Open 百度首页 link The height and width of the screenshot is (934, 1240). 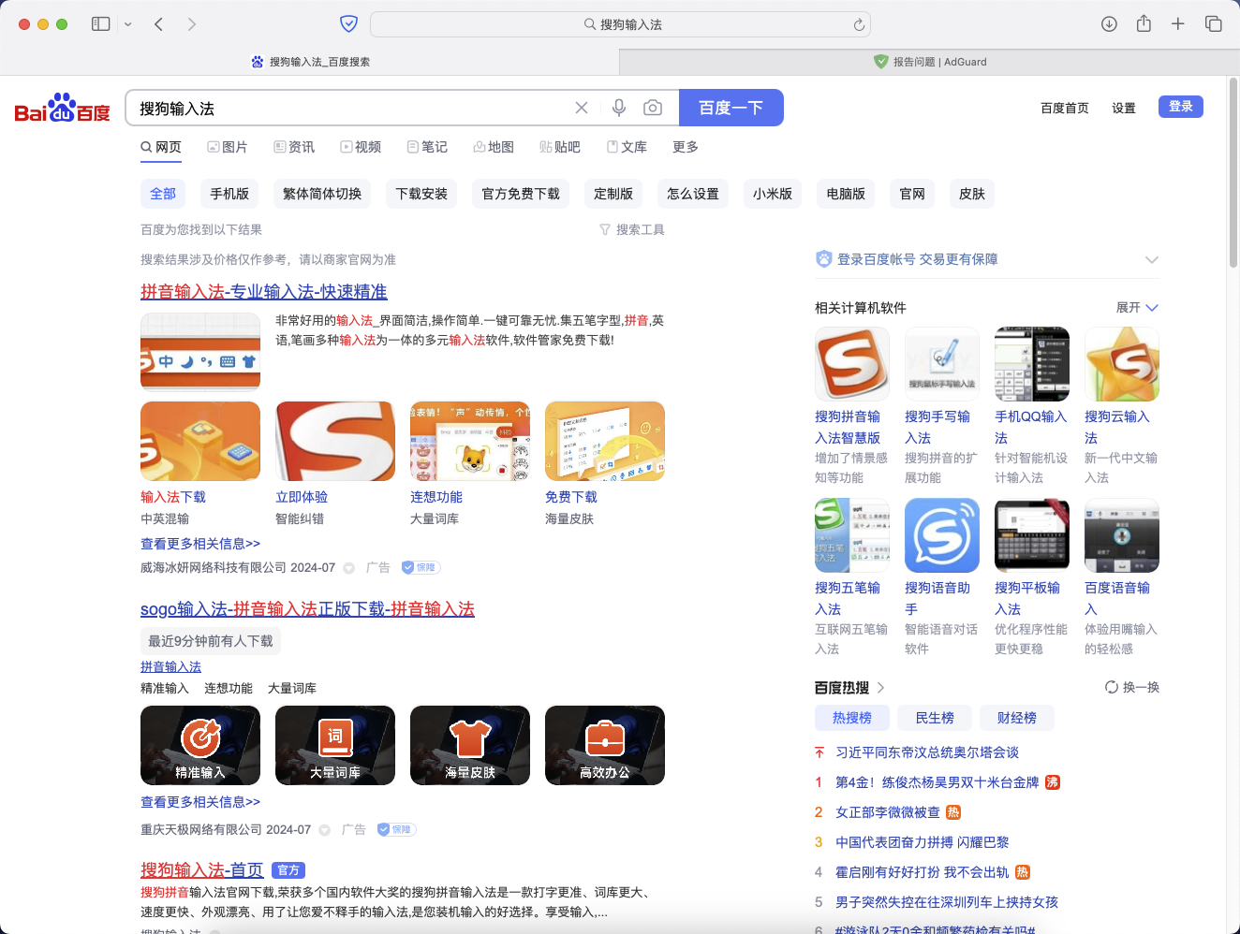tap(1065, 108)
